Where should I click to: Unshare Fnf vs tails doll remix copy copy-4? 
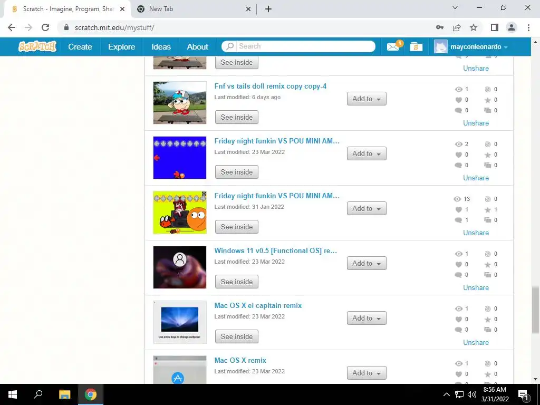[x=476, y=123]
